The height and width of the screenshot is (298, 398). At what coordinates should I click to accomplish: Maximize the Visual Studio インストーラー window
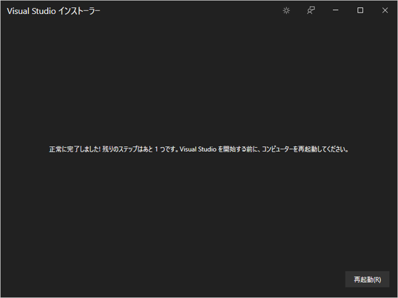[x=360, y=11]
